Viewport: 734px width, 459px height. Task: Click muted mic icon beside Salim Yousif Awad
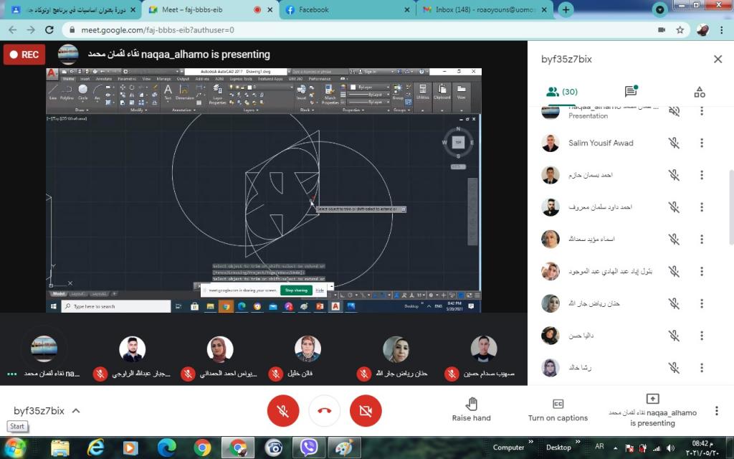tap(674, 143)
